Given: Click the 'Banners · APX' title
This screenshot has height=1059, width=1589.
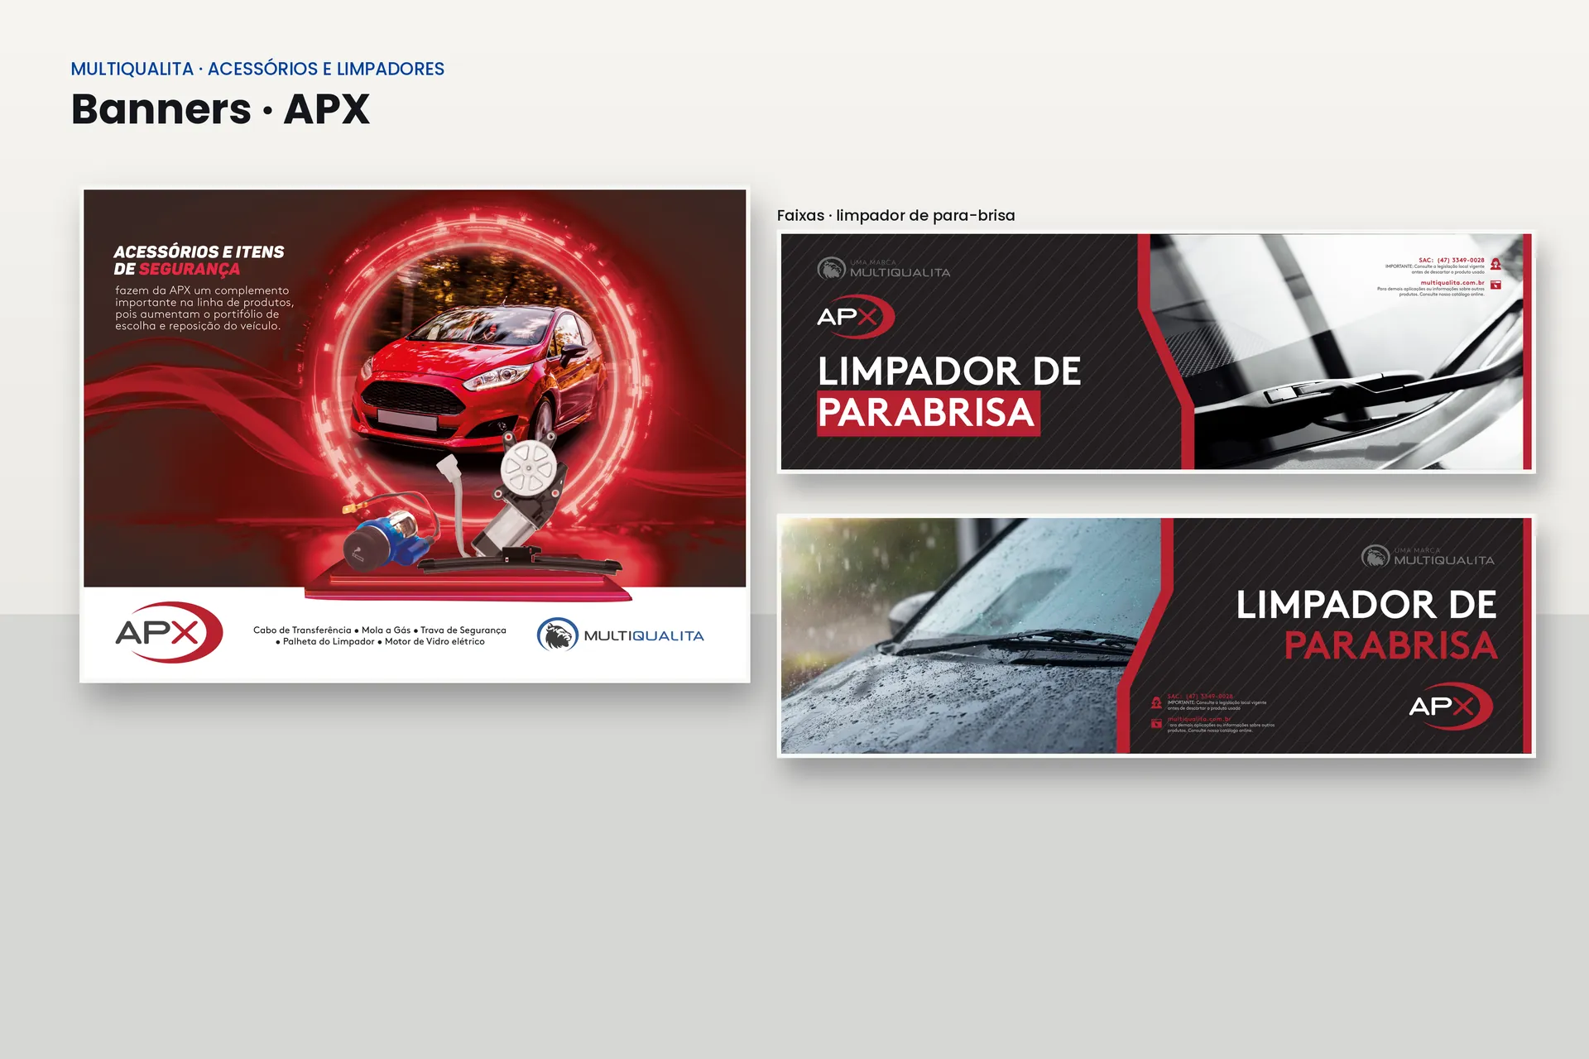Looking at the screenshot, I should (220, 109).
